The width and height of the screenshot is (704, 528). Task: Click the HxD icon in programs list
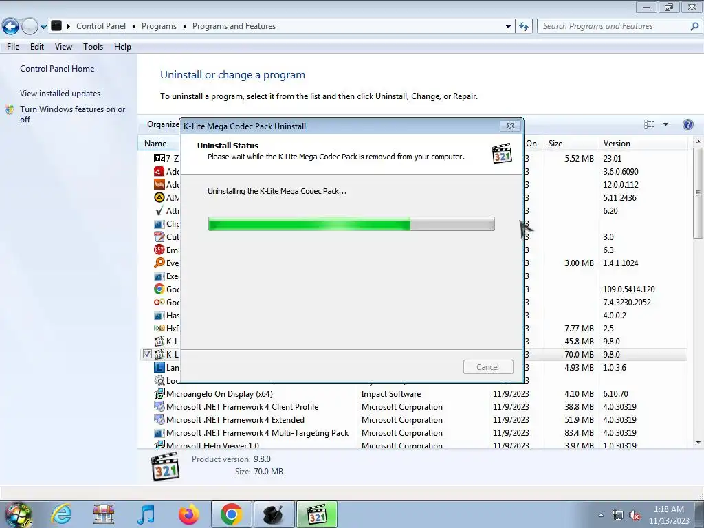pos(159,328)
